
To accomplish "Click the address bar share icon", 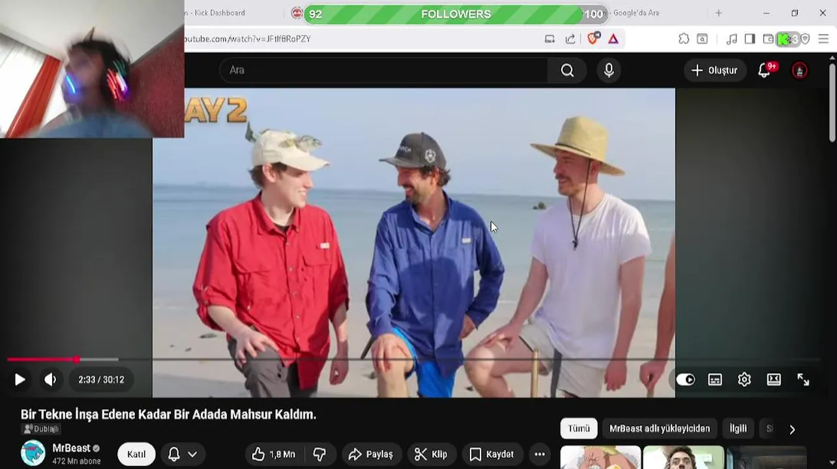I will coord(570,39).
